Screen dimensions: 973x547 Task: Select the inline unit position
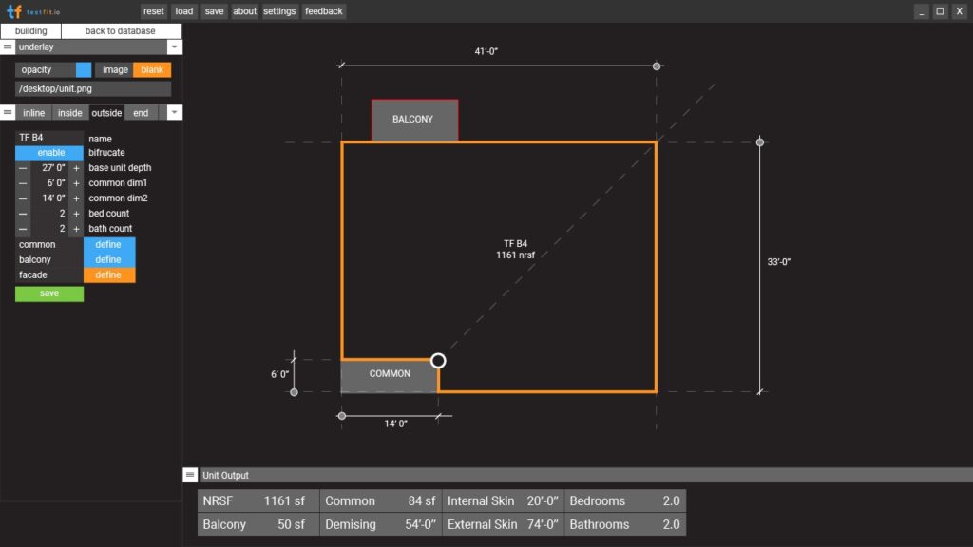click(34, 113)
